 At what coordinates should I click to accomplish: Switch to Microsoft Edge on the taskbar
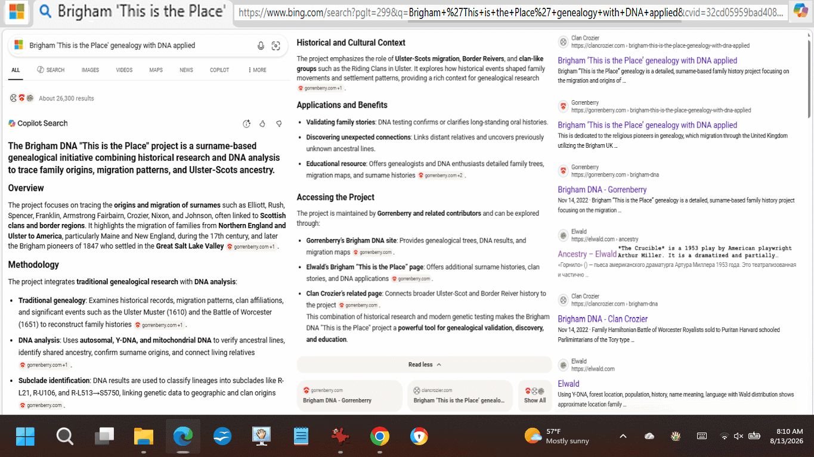(183, 437)
